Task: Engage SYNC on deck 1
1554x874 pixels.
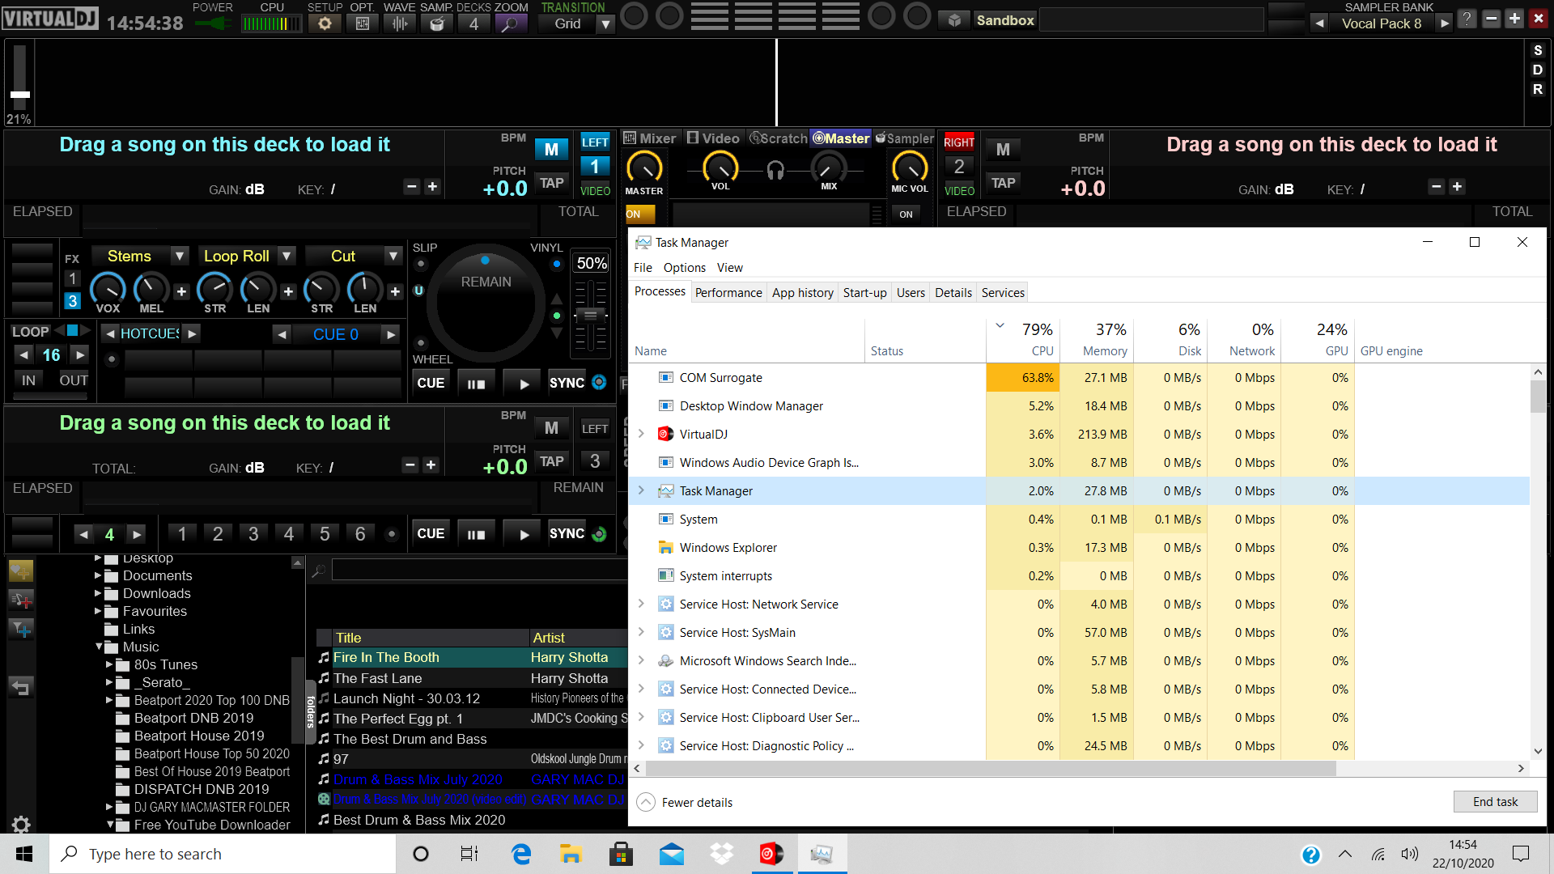Action: click(567, 383)
